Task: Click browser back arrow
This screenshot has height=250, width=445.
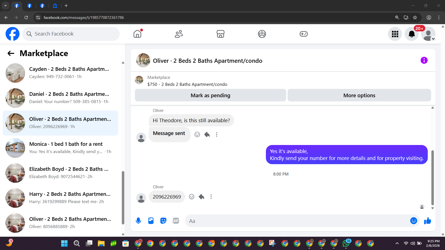Action: [x=6, y=17]
